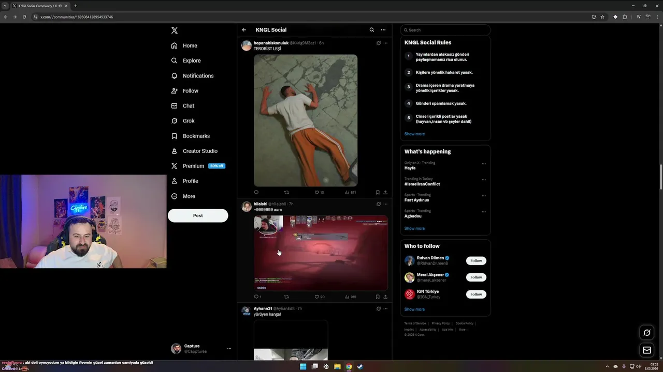Viewport: 663px width, 372px height.
Task: Open options for #IsraelIranConflict trend
Action: 484,180
